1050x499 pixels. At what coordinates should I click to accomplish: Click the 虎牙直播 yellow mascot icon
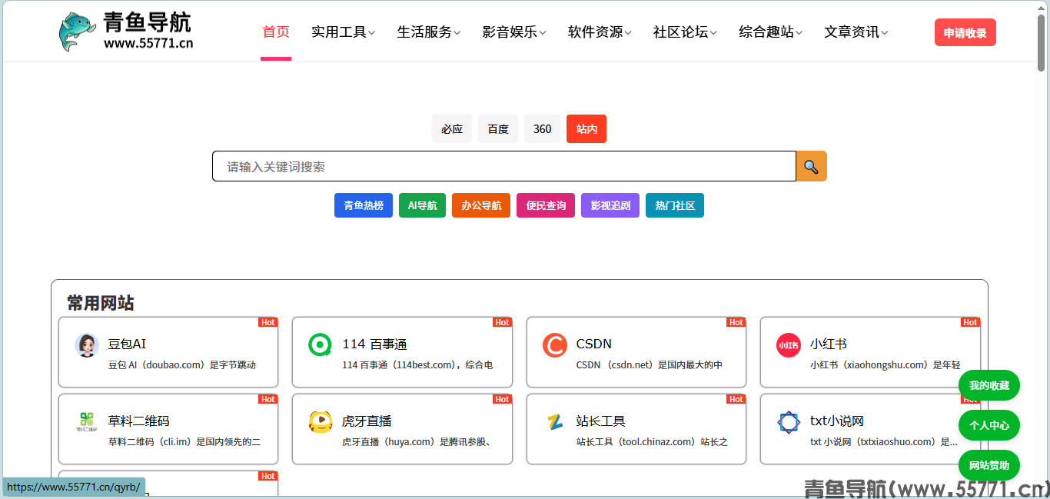[320, 421]
